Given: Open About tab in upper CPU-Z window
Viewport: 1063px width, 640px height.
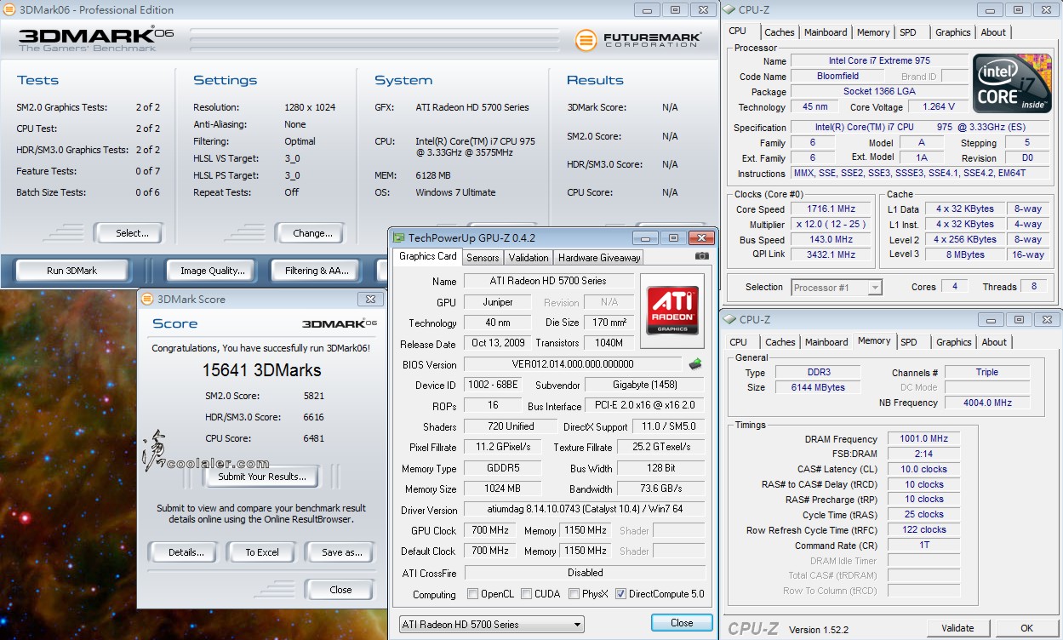Looking at the screenshot, I should click(x=993, y=32).
